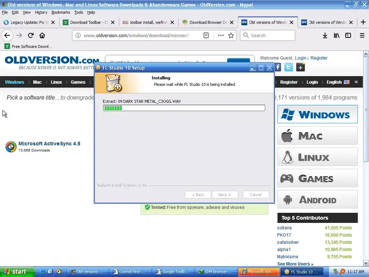Click the Microsoft ActiveSync program icon
This screenshot has height=277, width=369.
[x=11, y=147]
